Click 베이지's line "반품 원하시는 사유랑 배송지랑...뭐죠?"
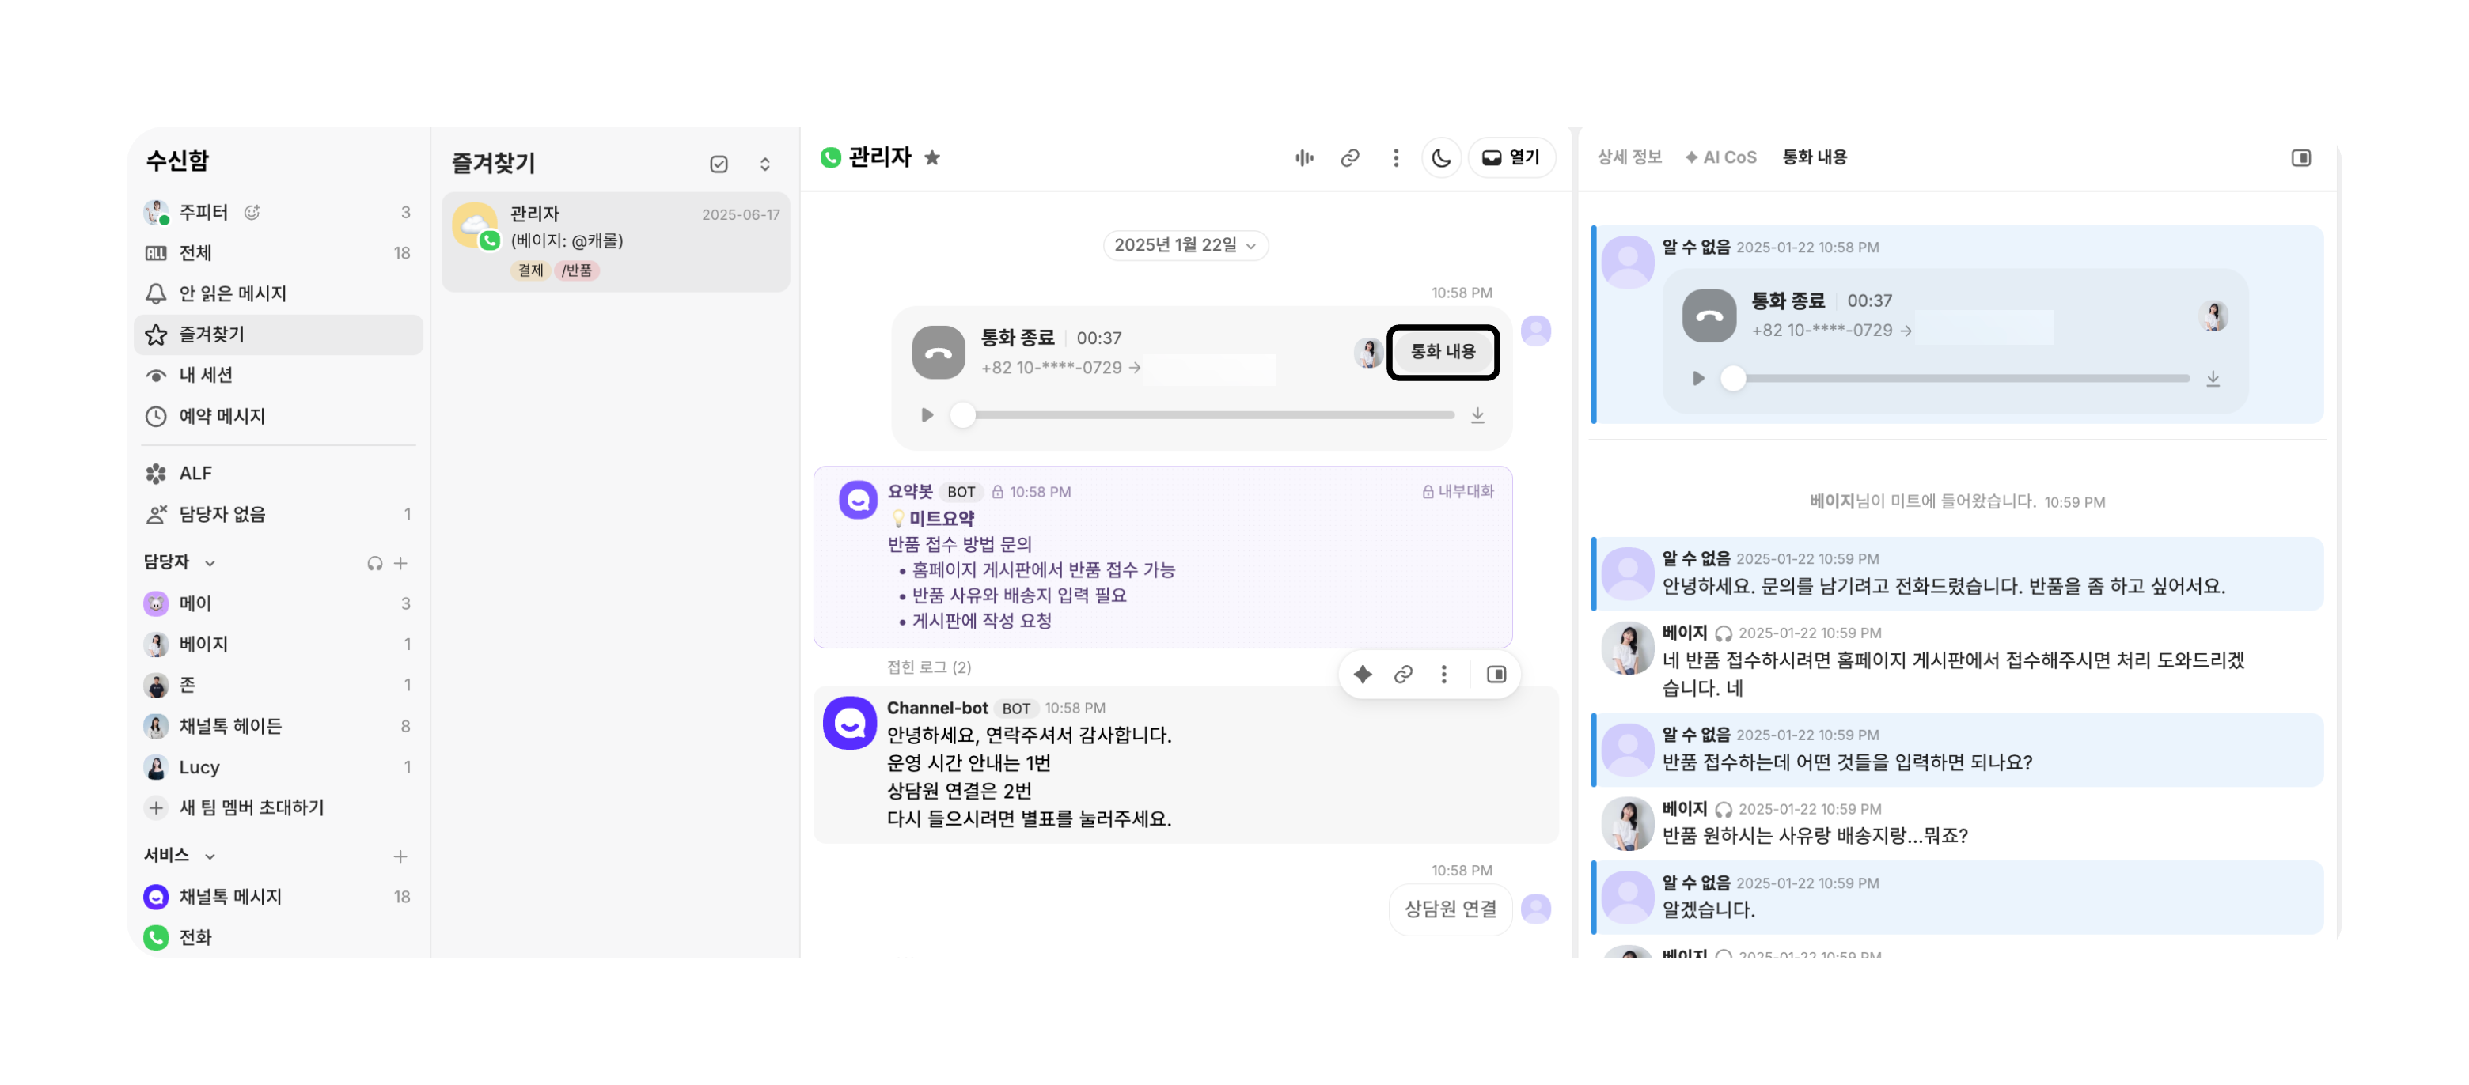 point(1815,836)
